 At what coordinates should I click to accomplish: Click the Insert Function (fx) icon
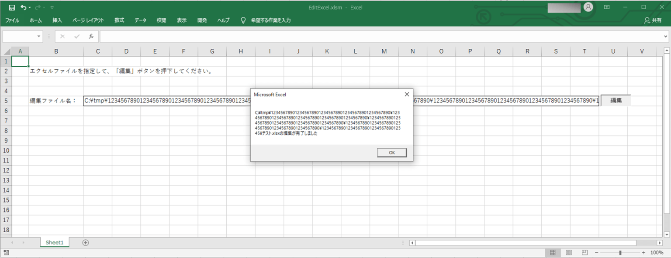pyautogui.click(x=91, y=37)
